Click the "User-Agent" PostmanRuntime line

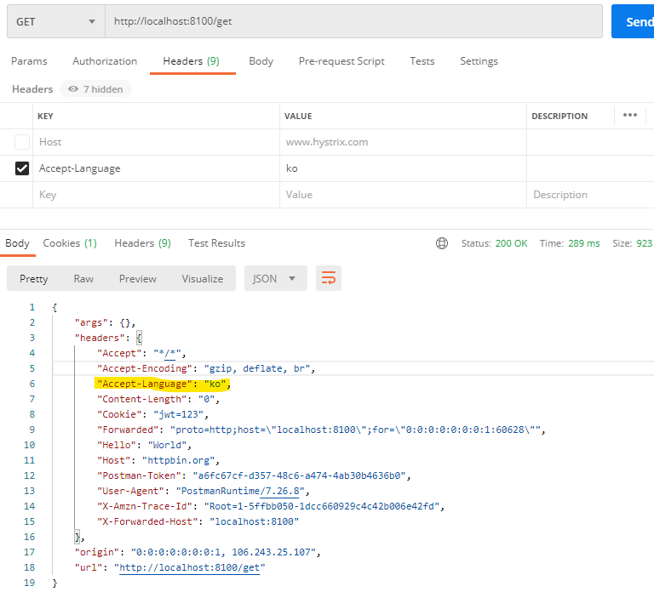point(204,491)
